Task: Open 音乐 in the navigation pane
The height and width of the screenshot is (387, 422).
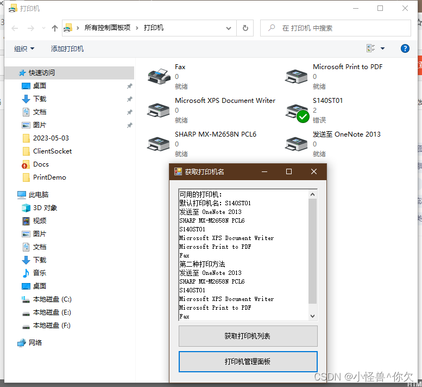Action: click(x=34, y=273)
